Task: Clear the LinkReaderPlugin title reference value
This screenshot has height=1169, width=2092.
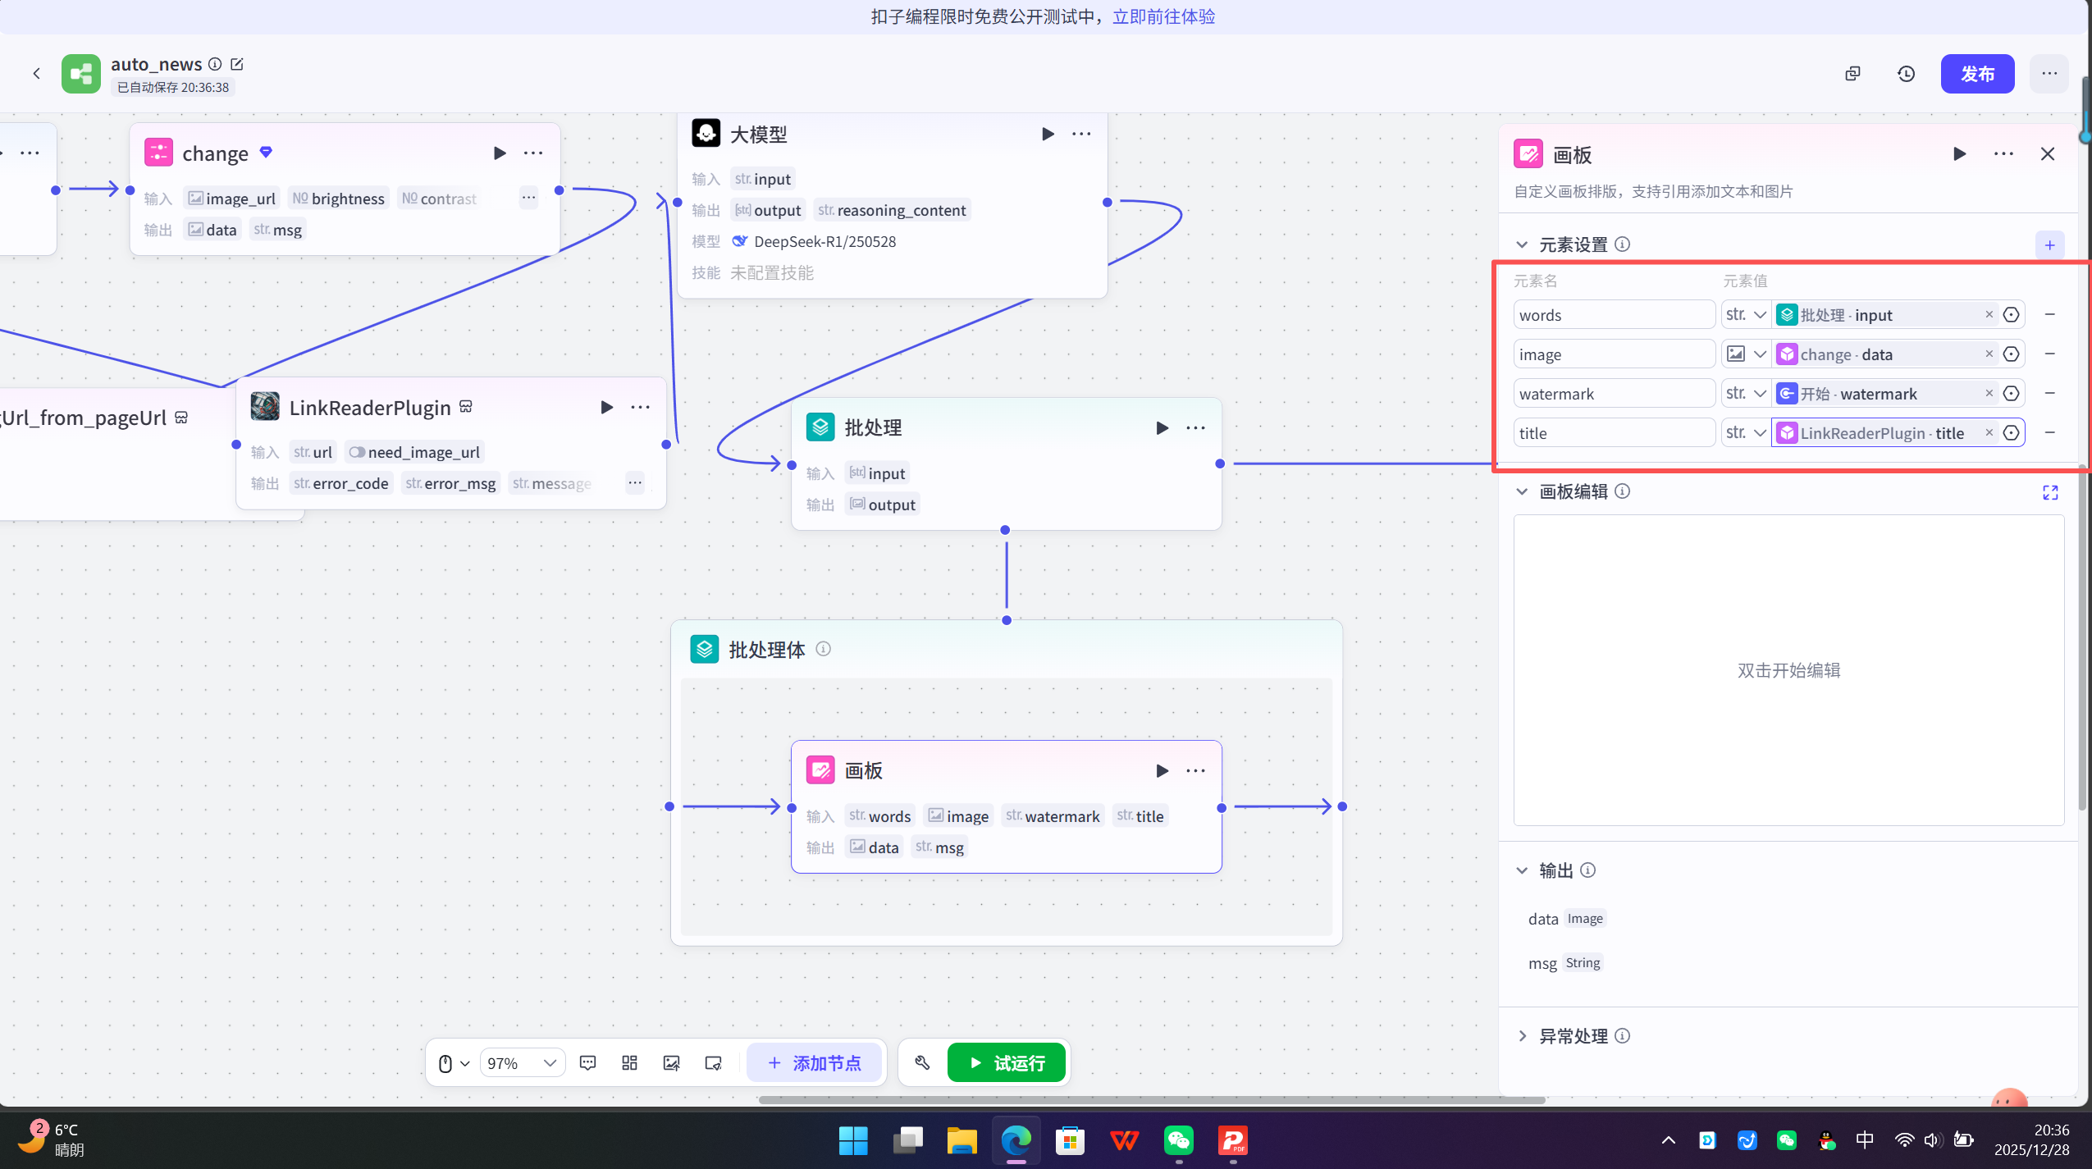Action: [x=1989, y=432]
